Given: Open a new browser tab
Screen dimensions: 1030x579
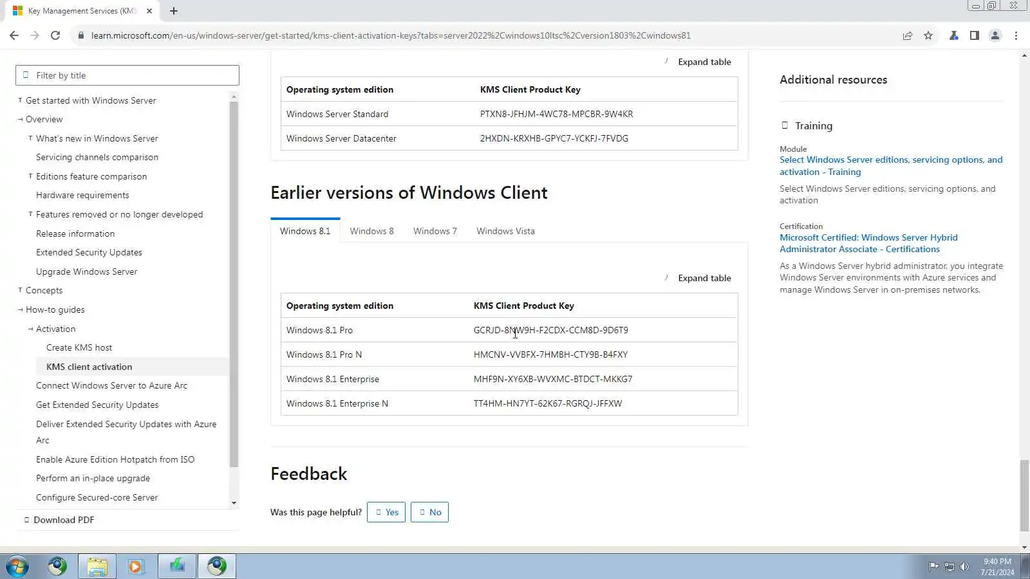Looking at the screenshot, I should coord(174,11).
